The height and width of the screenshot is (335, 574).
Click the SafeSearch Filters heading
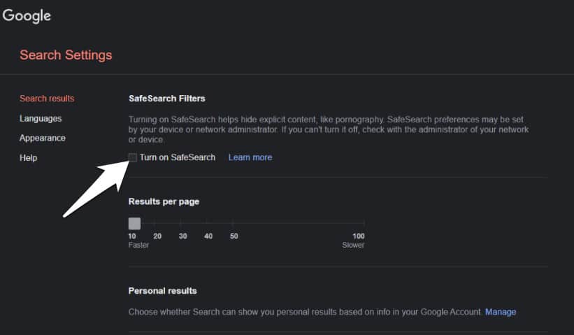[x=167, y=99]
